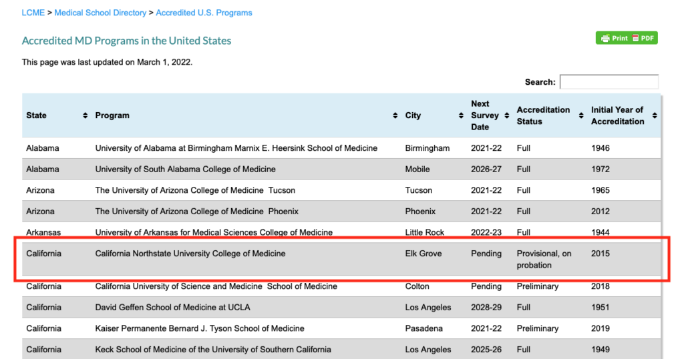Click the Little Rock city cell
The height and width of the screenshot is (359, 684).
(424, 232)
